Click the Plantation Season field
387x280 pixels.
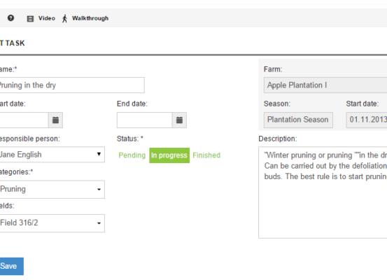point(298,120)
